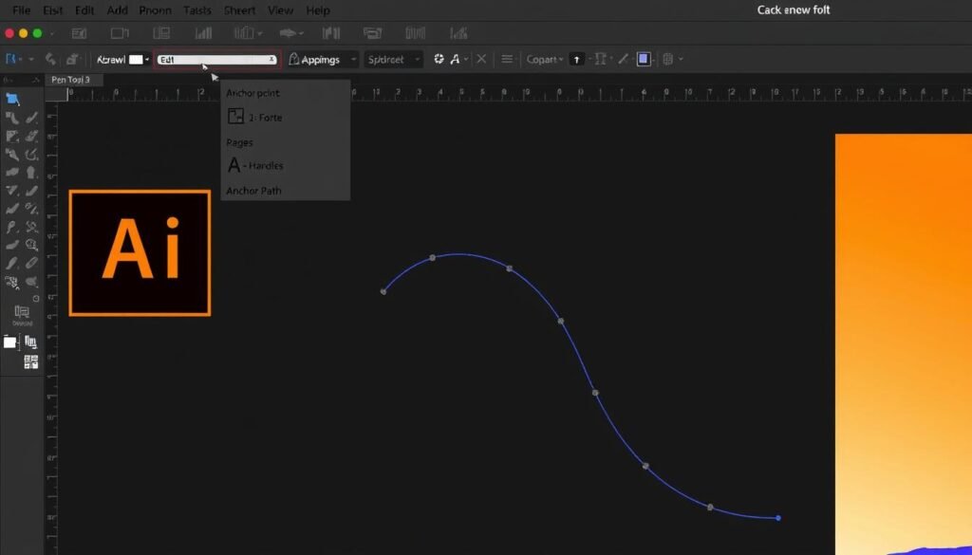This screenshot has width=972, height=555.
Task: Click the italic A character icon
Action: point(455,59)
